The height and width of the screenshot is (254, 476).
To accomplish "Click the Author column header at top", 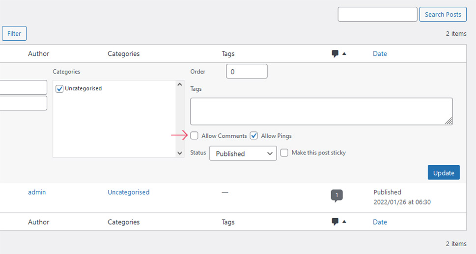I will tap(38, 53).
